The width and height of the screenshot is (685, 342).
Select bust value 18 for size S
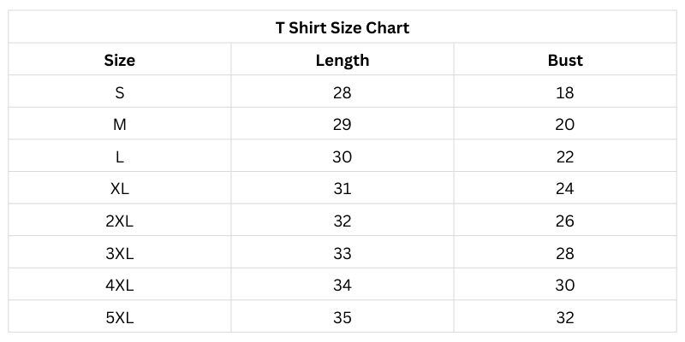coord(565,92)
